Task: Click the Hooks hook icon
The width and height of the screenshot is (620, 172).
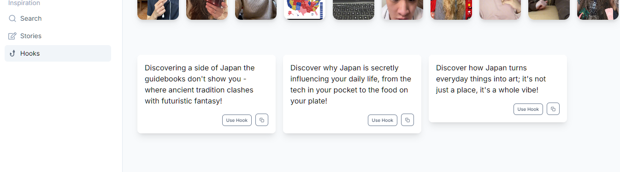Action: click(12, 53)
